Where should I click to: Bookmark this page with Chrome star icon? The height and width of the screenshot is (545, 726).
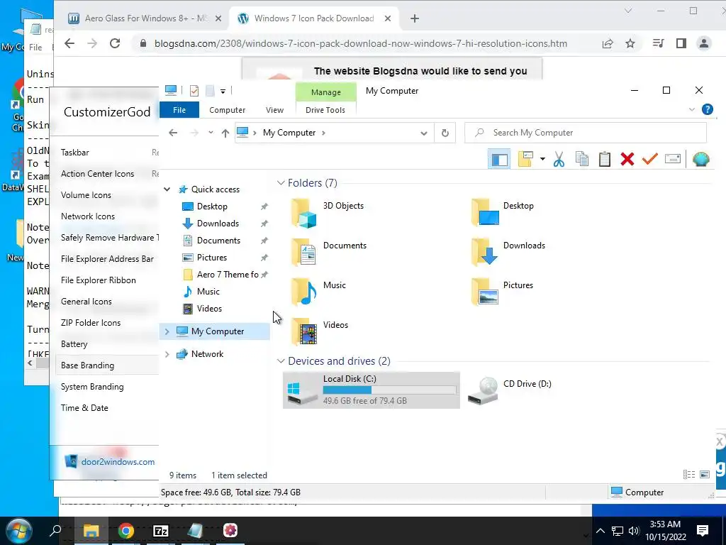pyautogui.click(x=630, y=43)
